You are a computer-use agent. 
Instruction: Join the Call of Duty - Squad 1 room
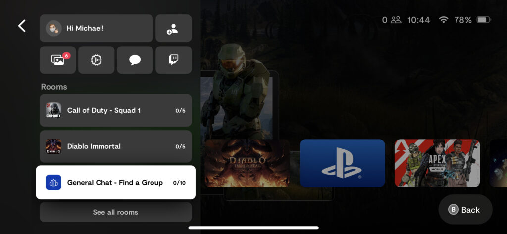(116, 110)
